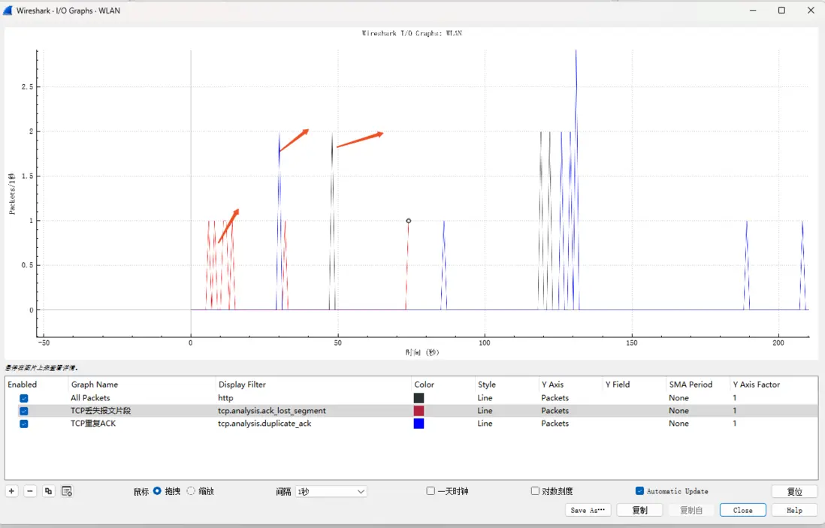Click the remove graph minus icon
The image size is (825, 528).
tap(30, 491)
